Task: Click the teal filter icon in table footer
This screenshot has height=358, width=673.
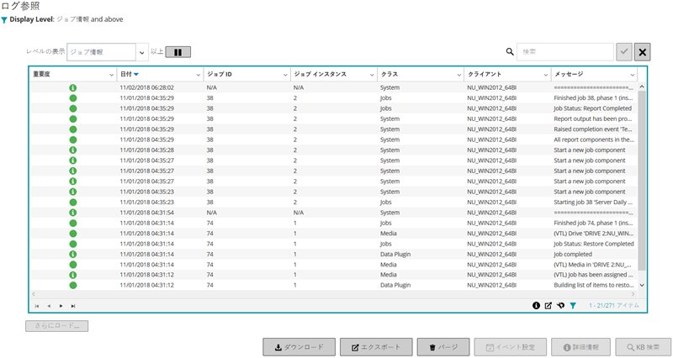Action: click(x=573, y=306)
